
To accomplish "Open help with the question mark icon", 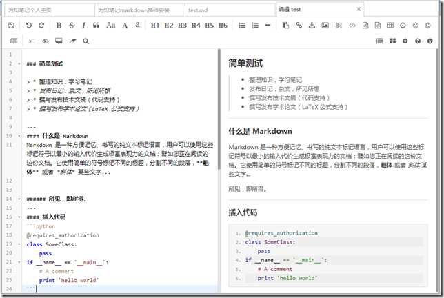I will 418,41.
